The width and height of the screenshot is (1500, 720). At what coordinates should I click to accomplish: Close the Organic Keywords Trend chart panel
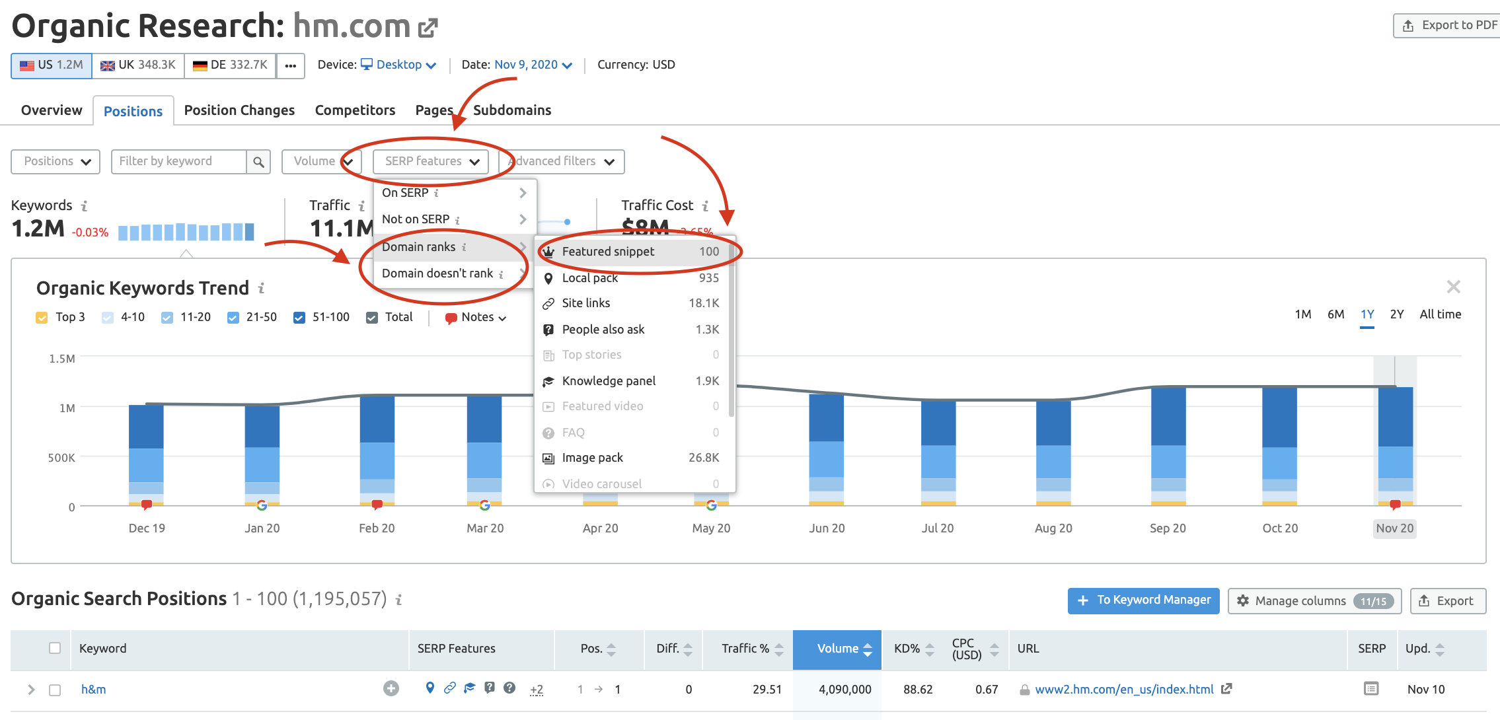click(1453, 287)
